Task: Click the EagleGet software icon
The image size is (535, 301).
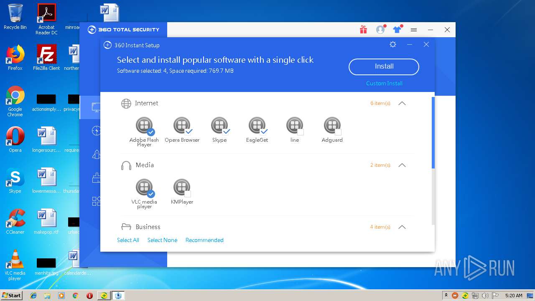Action: click(257, 125)
